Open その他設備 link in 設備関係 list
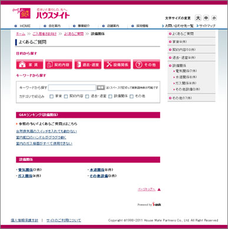The width and height of the screenshot is (228, 229). coord(99,176)
